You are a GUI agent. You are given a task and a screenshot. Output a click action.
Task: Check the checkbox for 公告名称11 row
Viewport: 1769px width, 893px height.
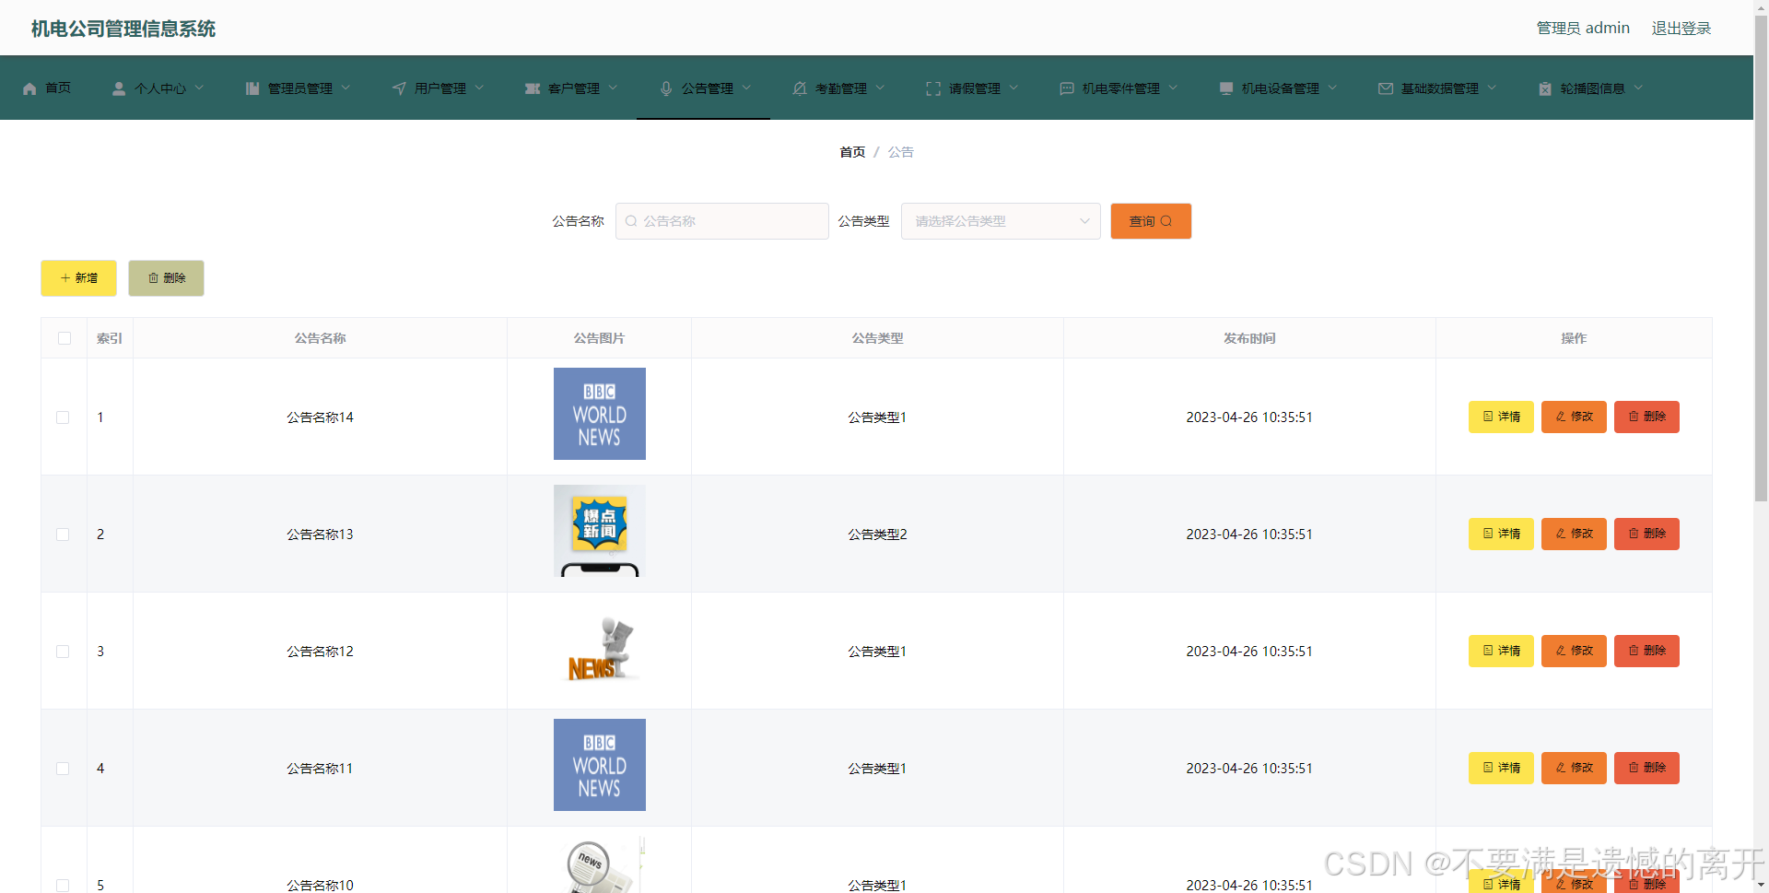point(63,769)
